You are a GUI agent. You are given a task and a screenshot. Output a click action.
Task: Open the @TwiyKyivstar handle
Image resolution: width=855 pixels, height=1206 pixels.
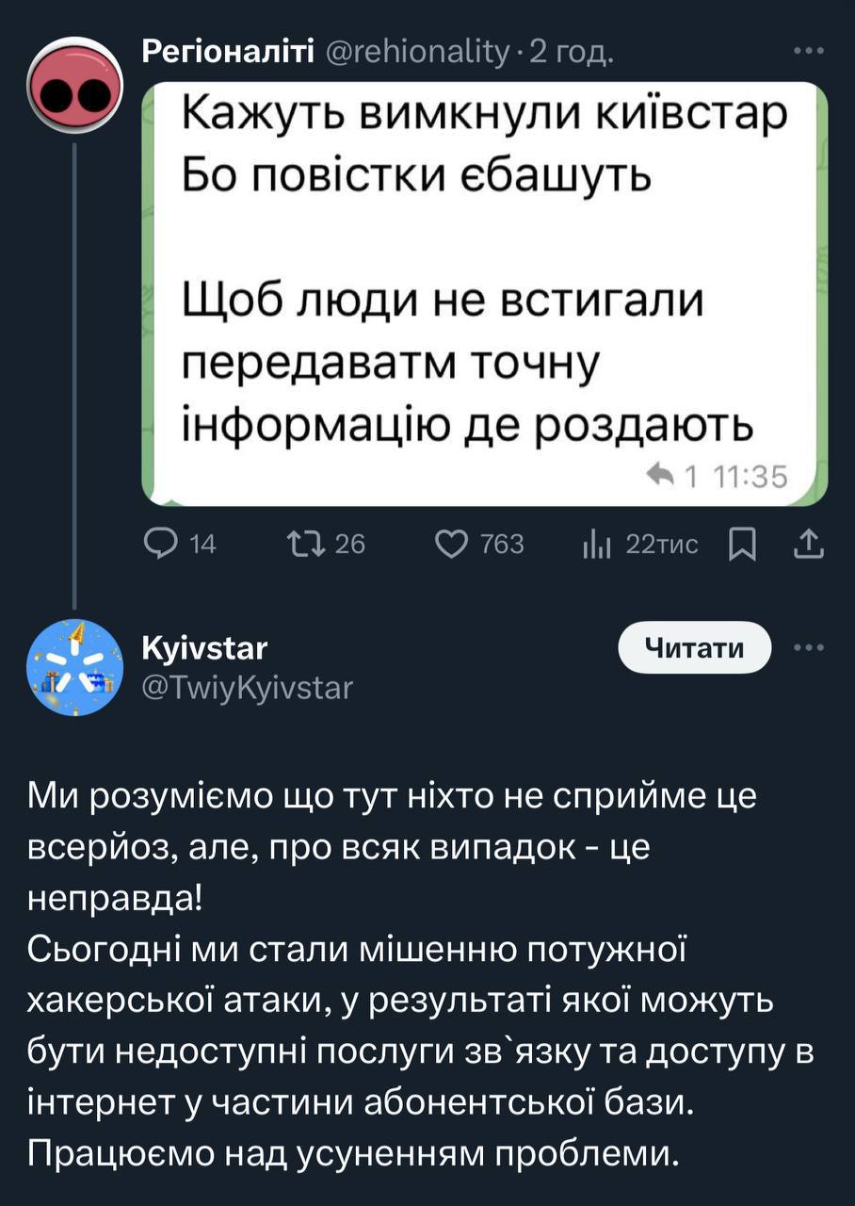coord(248,687)
